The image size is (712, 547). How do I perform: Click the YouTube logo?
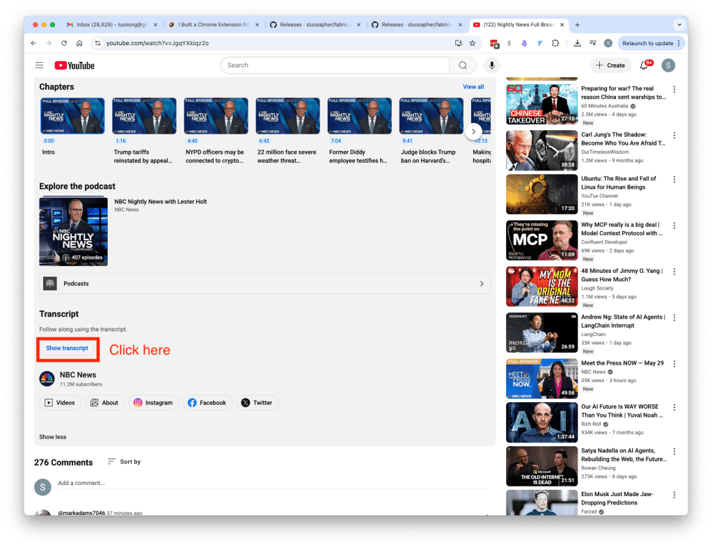click(x=74, y=65)
